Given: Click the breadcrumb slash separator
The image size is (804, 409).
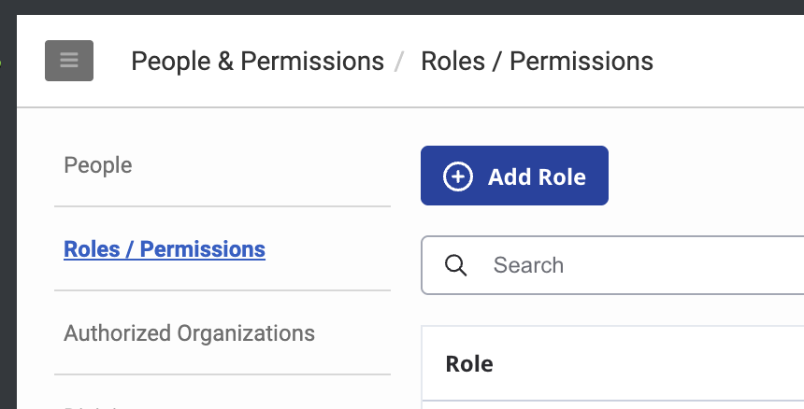Looking at the screenshot, I should coord(400,63).
